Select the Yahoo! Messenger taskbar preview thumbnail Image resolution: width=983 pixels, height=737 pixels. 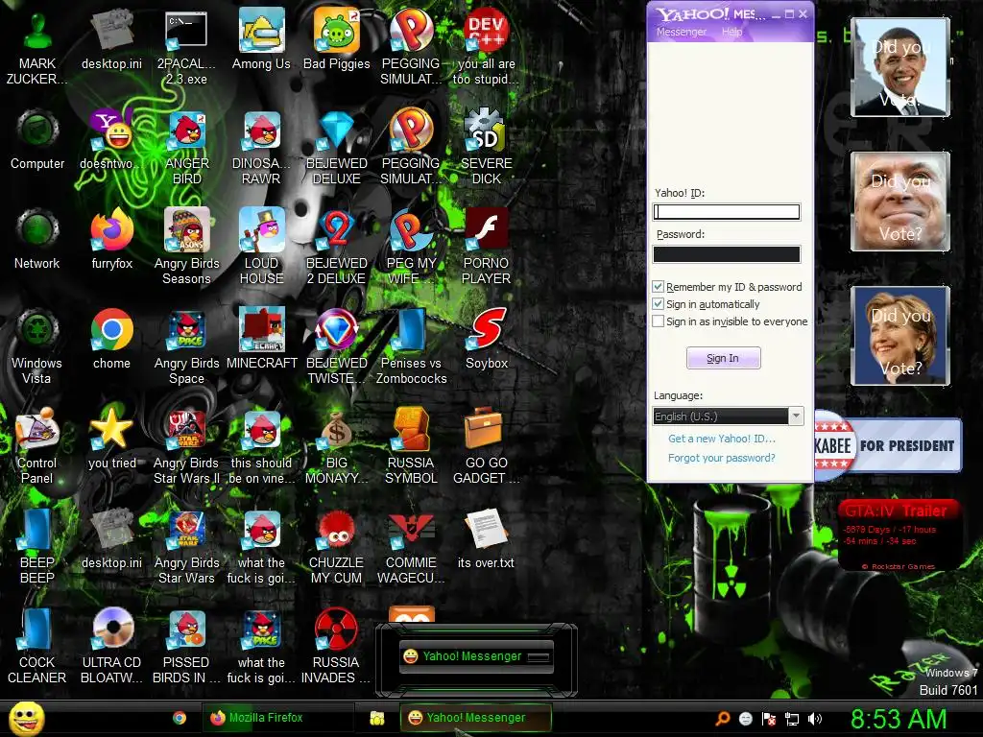pyautogui.click(x=476, y=656)
